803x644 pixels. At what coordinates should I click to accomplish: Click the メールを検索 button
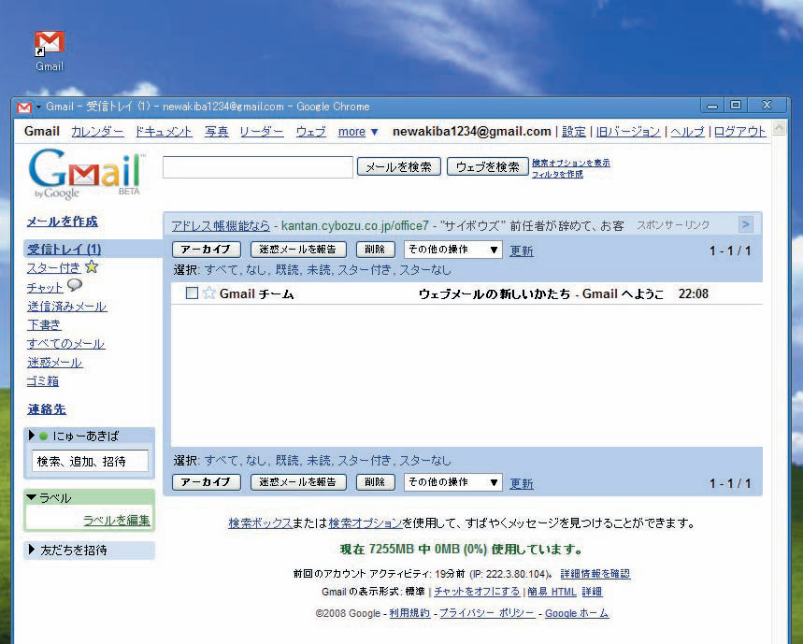pyautogui.click(x=398, y=167)
